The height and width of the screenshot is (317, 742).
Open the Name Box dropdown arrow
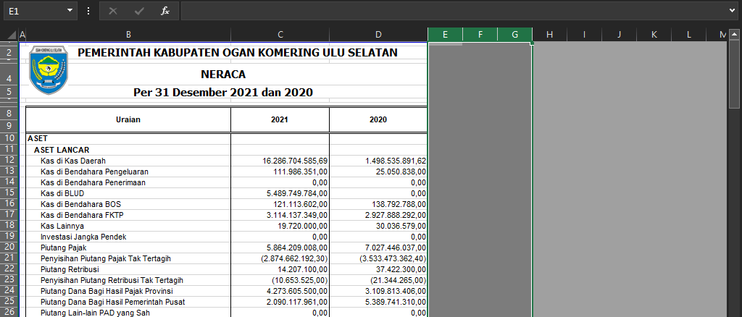click(70, 11)
